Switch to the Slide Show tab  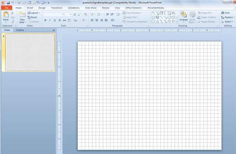point(91,8)
